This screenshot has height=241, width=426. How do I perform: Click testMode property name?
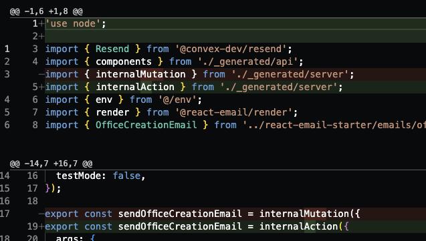(78, 176)
